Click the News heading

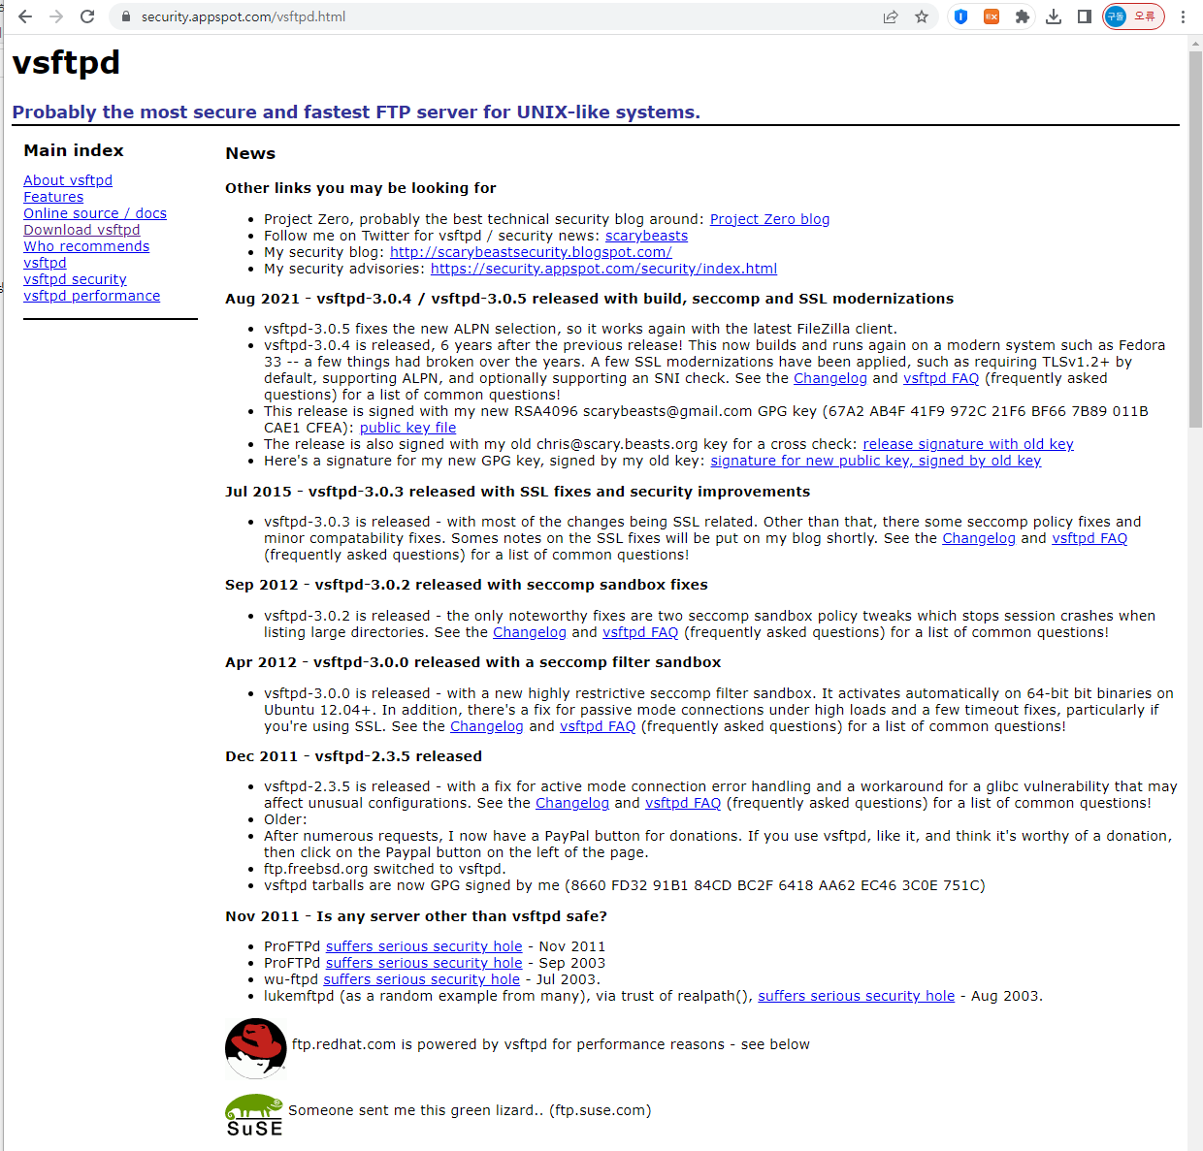pyautogui.click(x=250, y=153)
